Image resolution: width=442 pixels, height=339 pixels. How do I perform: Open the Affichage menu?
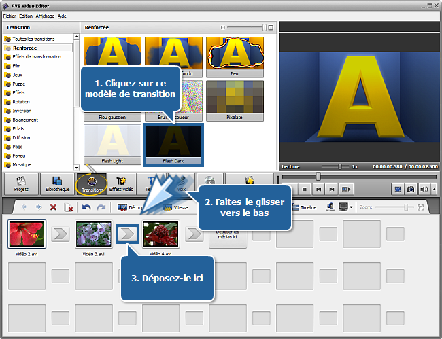[46, 15]
